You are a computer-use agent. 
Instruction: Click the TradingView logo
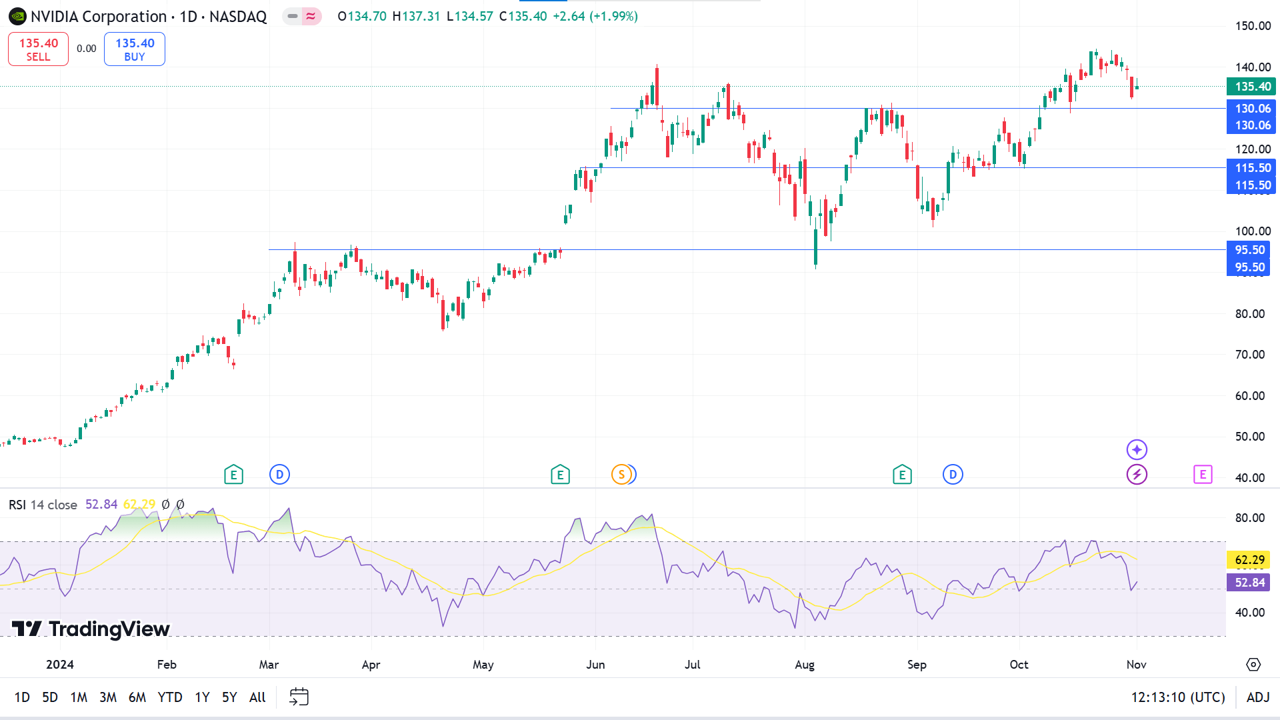[91, 629]
